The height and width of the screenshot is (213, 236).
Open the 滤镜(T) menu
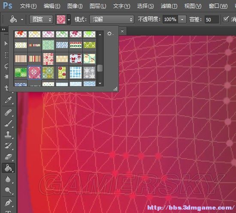pos(169,6)
